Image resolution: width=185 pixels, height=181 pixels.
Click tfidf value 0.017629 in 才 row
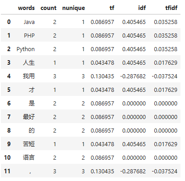[x=166, y=90]
